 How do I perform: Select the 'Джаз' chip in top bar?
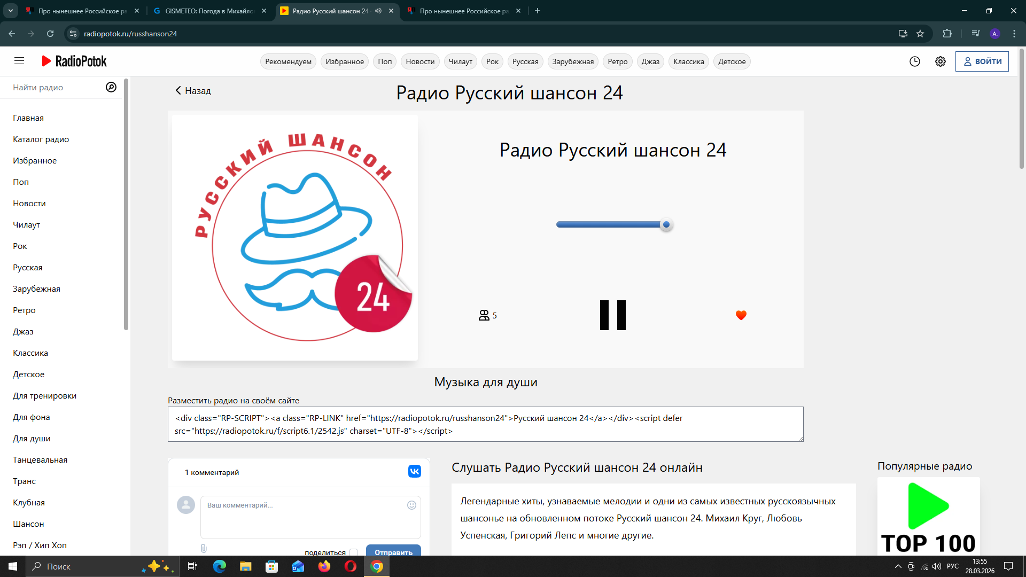(x=650, y=61)
